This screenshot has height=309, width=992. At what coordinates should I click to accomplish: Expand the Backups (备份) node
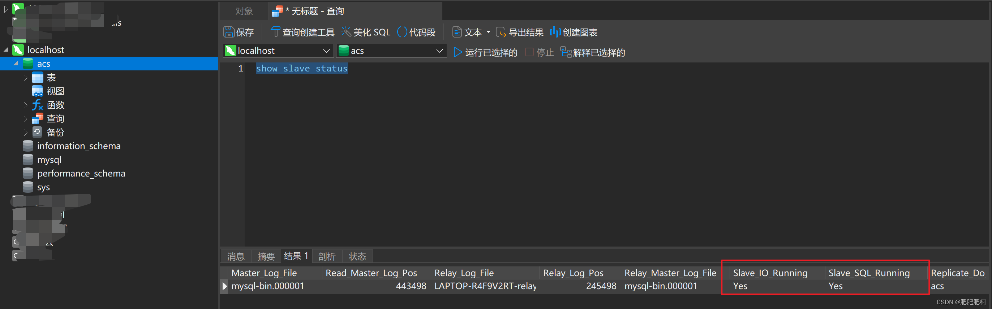[25, 132]
